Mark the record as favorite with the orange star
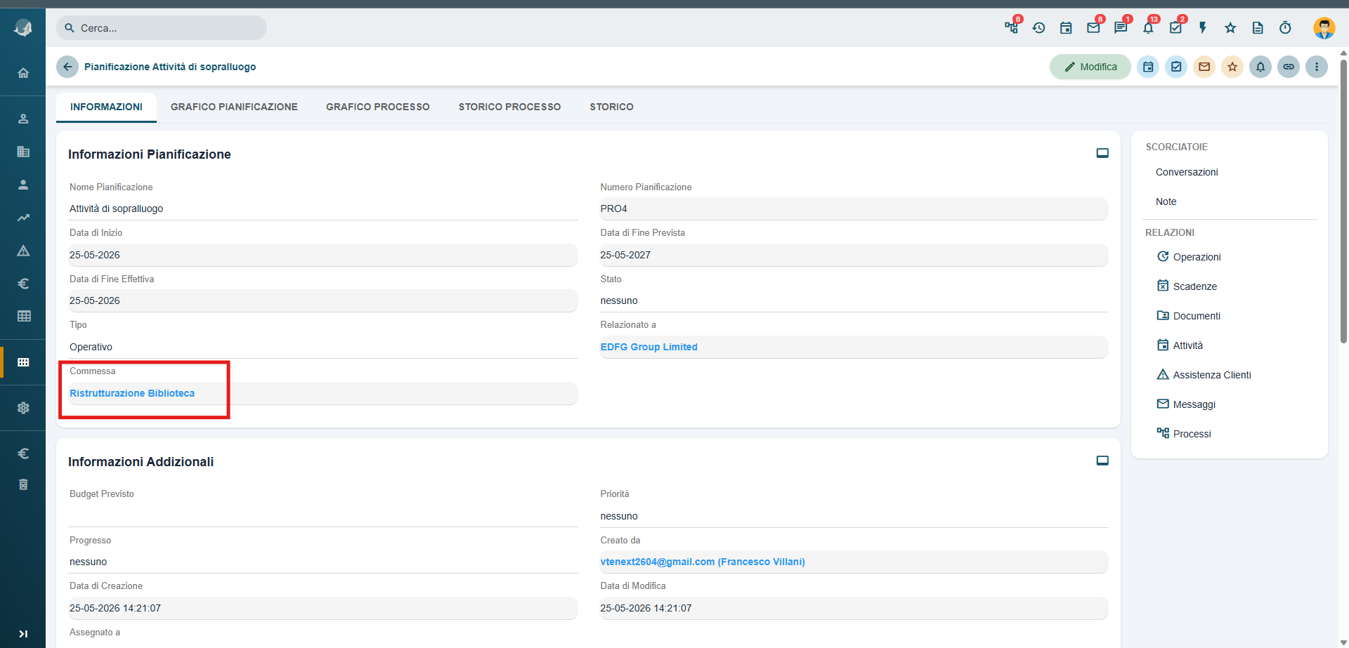The height and width of the screenshot is (648, 1349). click(1232, 67)
